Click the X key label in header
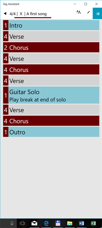 (x=21, y=14)
